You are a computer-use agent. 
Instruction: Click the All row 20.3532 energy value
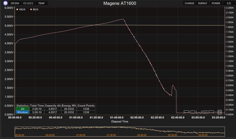[x=69, y=109]
